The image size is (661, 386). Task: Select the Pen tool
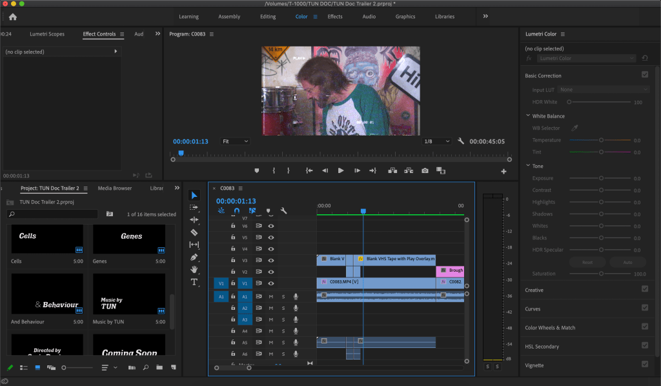coord(194,257)
